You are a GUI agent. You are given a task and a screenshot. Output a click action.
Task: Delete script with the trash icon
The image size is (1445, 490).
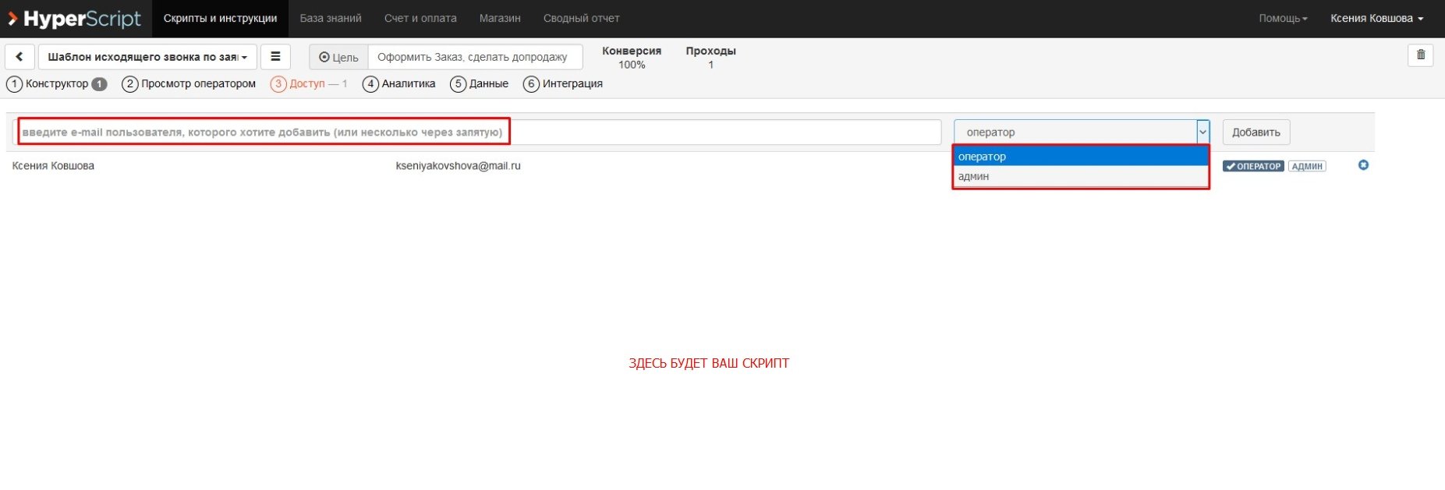[1420, 55]
